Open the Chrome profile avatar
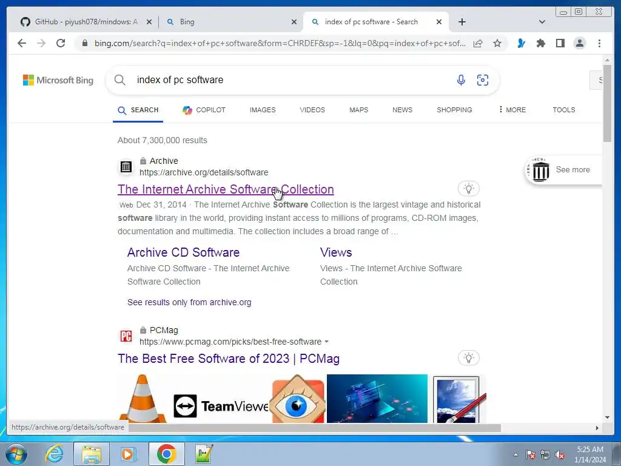The width and height of the screenshot is (621, 466). 579,43
